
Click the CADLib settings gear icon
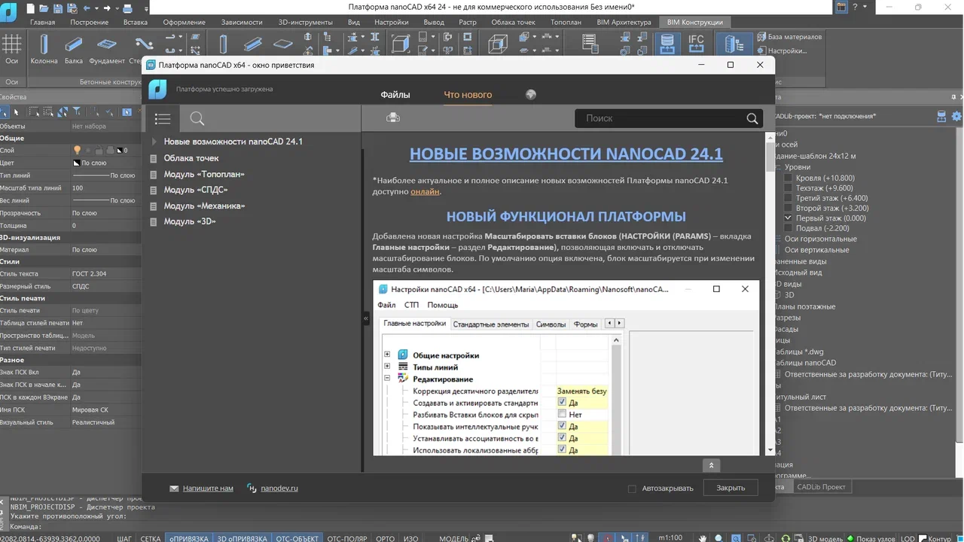pyautogui.click(x=956, y=116)
